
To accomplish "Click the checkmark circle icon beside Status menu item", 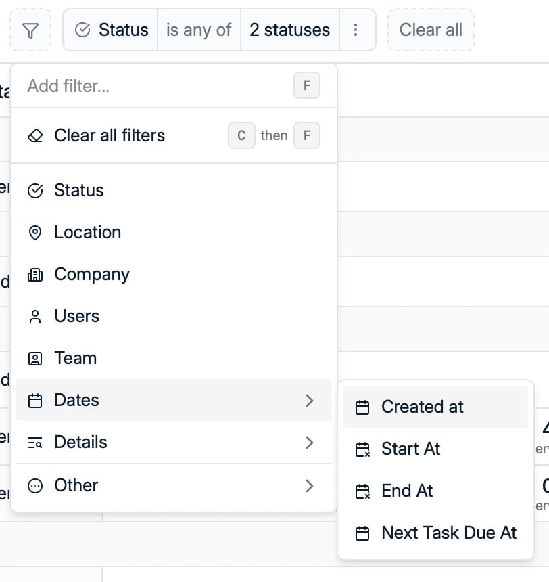I will [x=35, y=191].
